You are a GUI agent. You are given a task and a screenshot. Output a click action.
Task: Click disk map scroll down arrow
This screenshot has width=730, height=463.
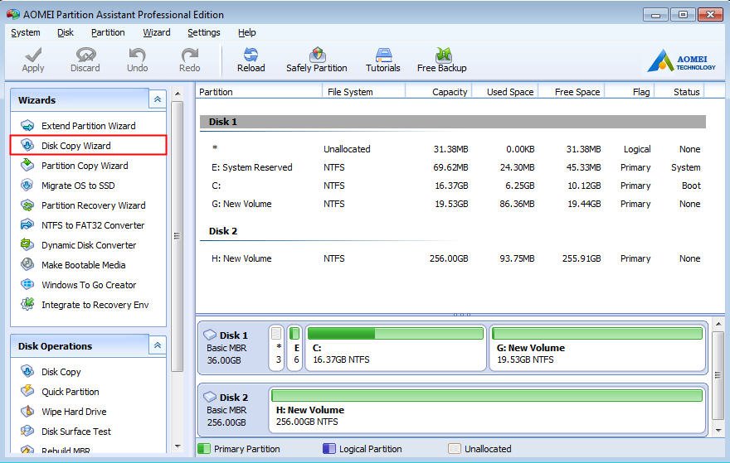point(718,431)
